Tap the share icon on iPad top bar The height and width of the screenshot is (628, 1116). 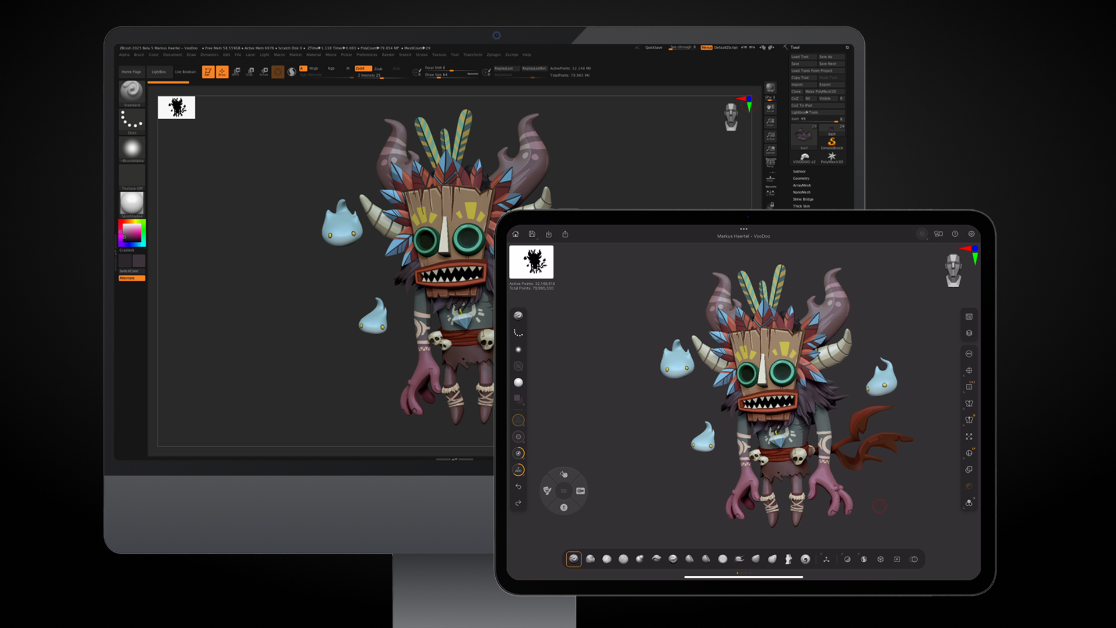(x=565, y=234)
